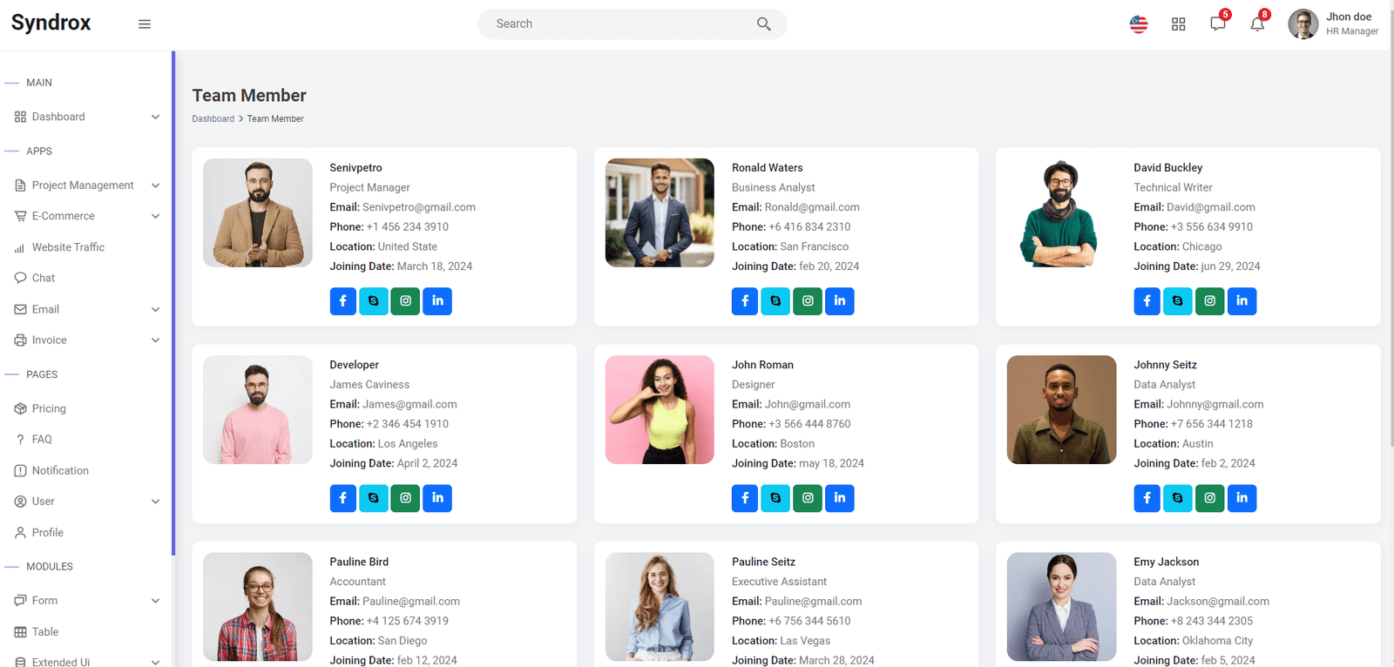Expand the Project Management submenu

tap(87, 185)
